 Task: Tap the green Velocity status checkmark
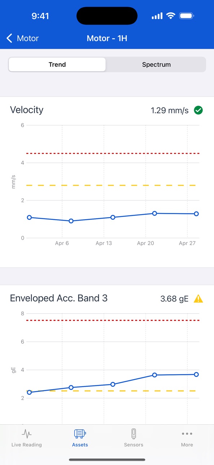click(198, 110)
